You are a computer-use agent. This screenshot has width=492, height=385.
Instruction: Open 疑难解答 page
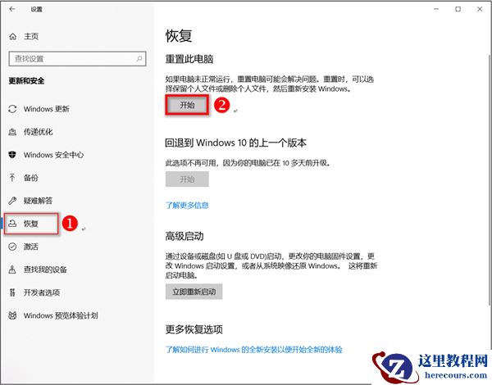tap(38, 201)
